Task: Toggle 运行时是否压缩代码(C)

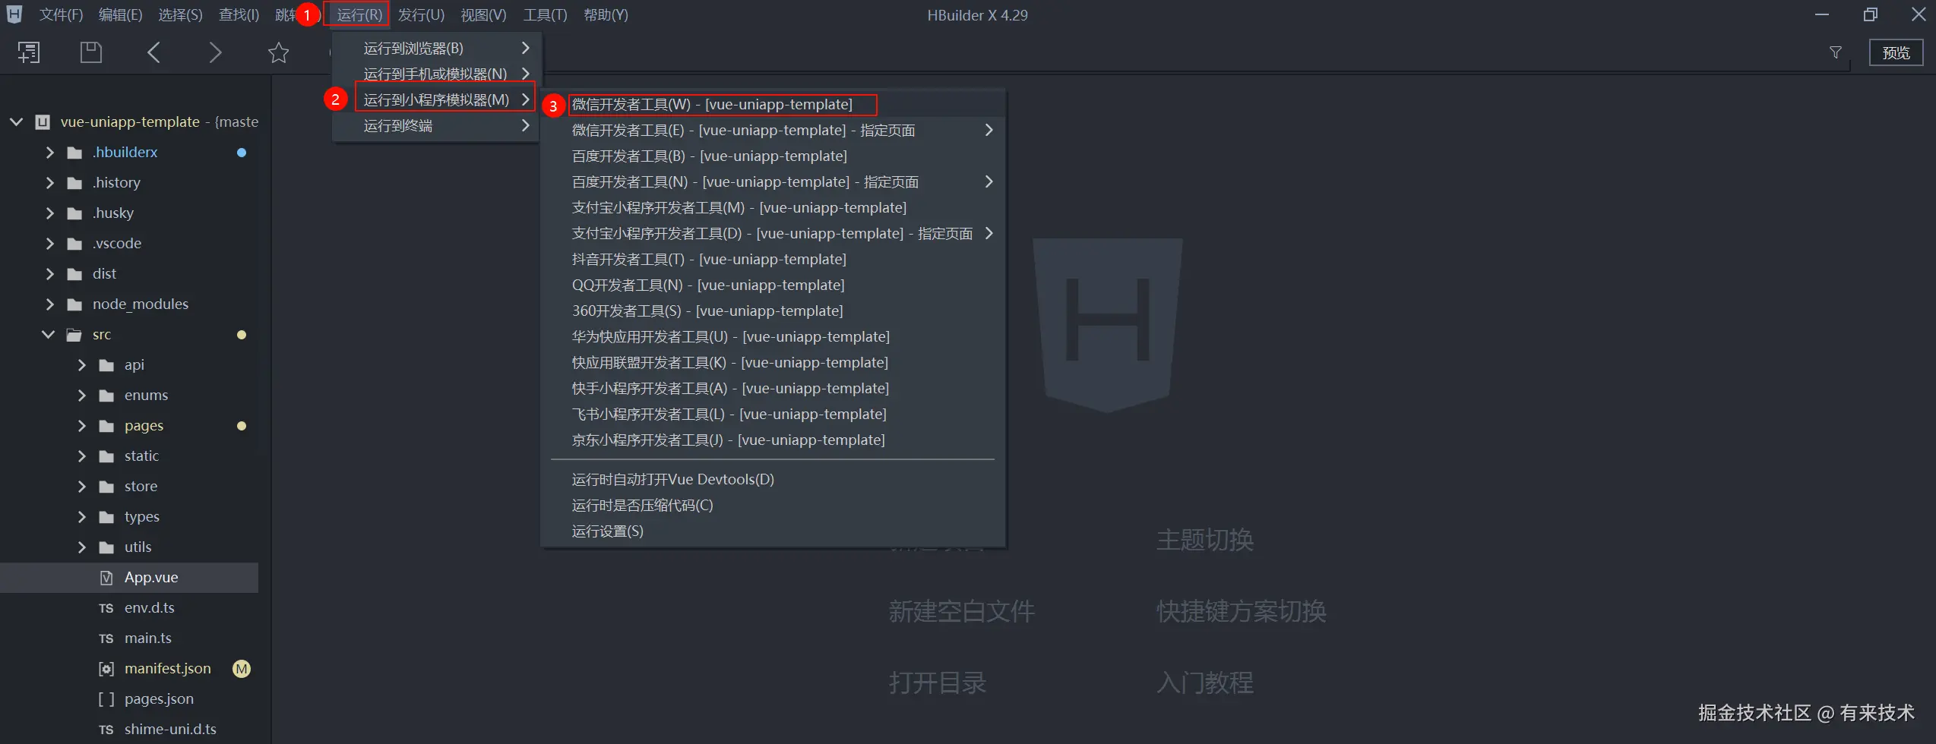Action: (x=773, y=505)
